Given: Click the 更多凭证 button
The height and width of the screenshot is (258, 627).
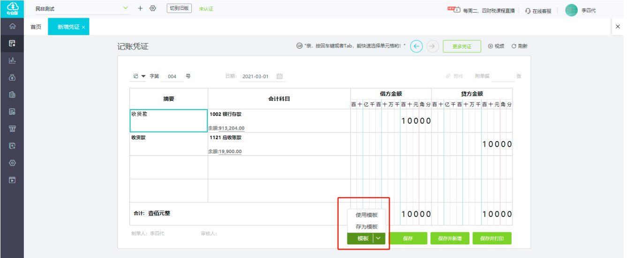Looking at the screenshot, I should [x=462, y=46].
